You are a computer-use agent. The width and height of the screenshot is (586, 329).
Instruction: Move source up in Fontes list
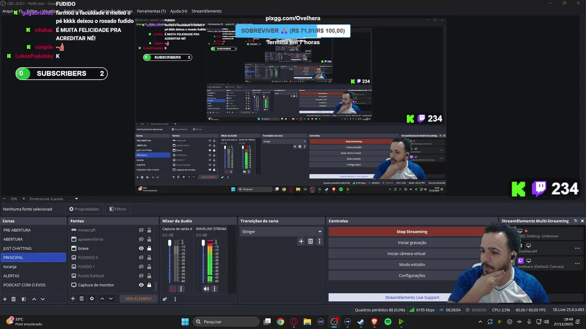[x=102, y=298]
